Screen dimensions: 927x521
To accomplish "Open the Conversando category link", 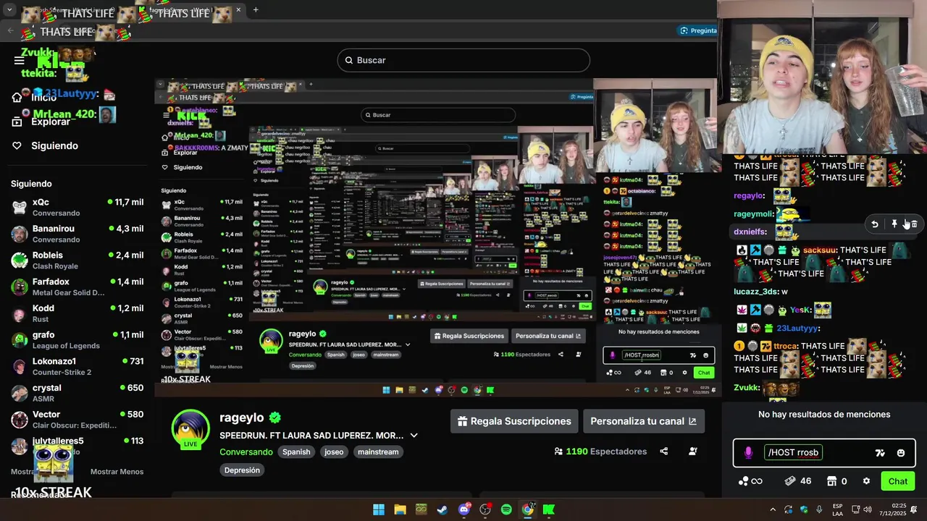I will 246,452.
